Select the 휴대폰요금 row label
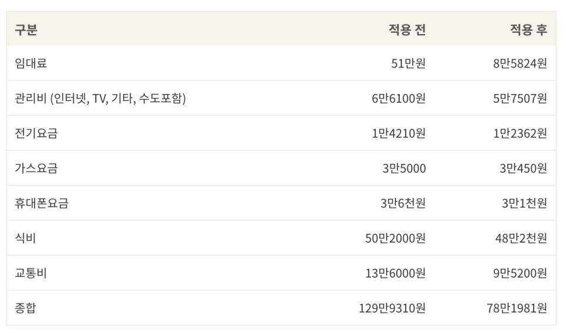The image size is (567, 333). pyautogui.click(x=42, y=203)
